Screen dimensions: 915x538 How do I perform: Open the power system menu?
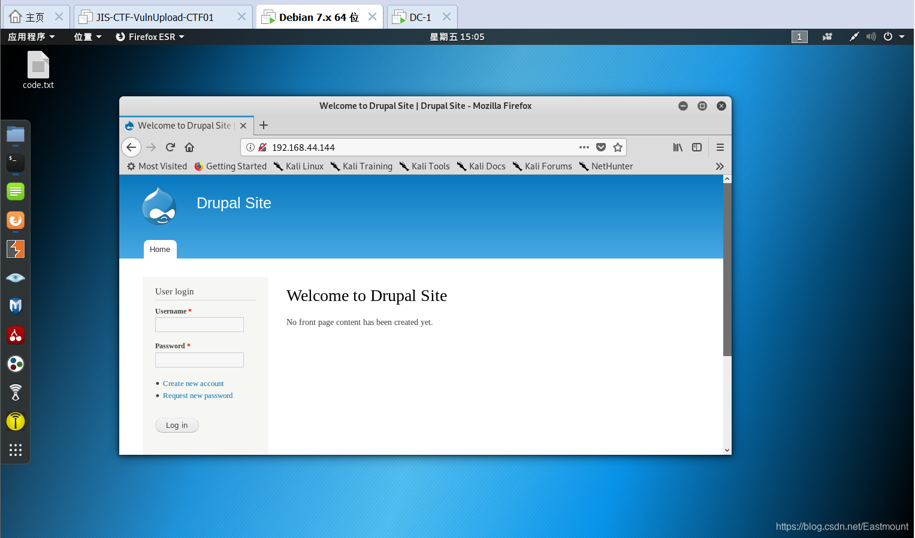(x=893, y=37)
